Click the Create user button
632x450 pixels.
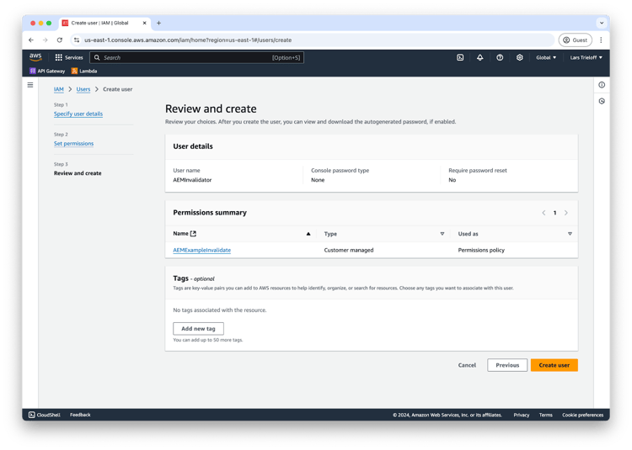pos(554,365)
